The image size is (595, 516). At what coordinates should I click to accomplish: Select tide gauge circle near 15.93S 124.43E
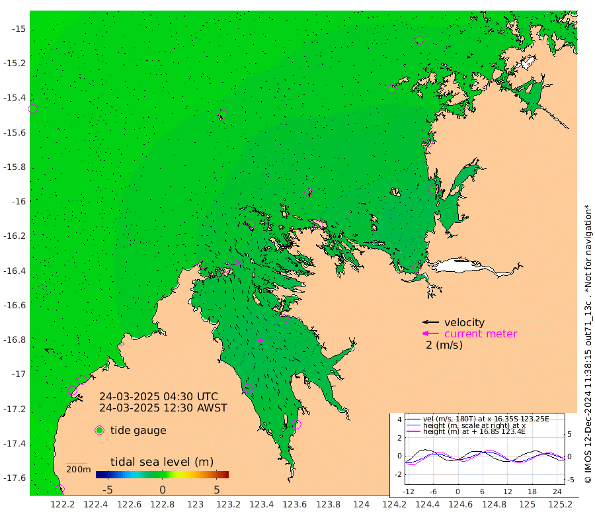pyautogui.click(x=433, y=189)
